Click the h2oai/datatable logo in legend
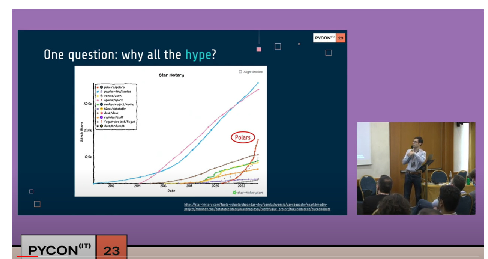Screen dimensions: 488x259 (101, 108)
